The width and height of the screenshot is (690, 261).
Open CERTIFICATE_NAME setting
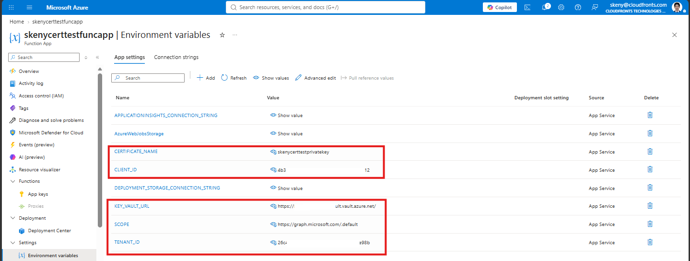[x=136, y=152]
